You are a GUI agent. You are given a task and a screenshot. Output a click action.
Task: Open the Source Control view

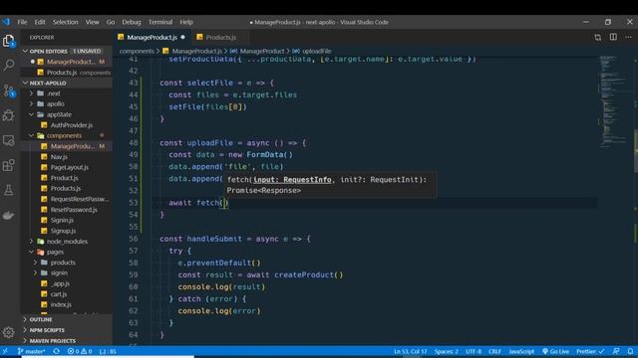click(9, 90)
